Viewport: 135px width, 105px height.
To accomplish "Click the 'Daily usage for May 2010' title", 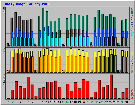I will point(27,4).
